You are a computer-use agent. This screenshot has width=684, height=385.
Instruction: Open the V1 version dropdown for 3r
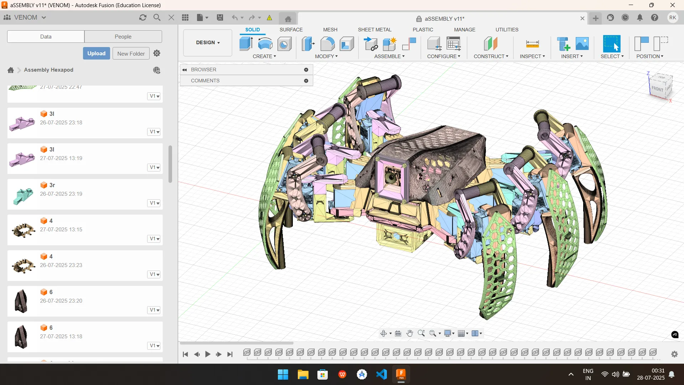(x=154, y=203)
